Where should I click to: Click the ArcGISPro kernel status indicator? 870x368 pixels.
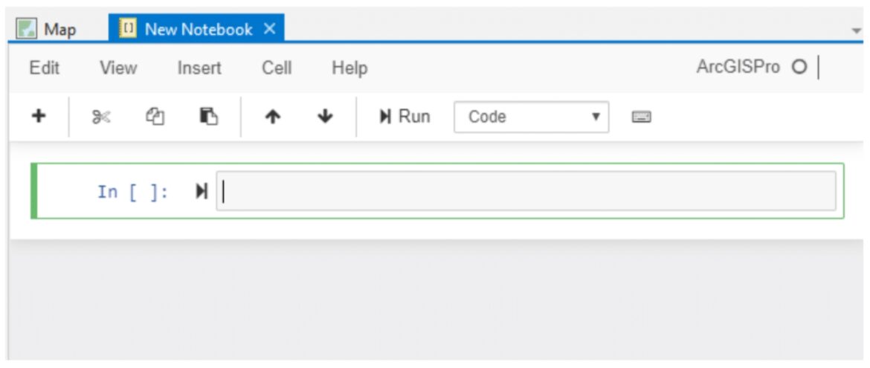pos(799,68)
